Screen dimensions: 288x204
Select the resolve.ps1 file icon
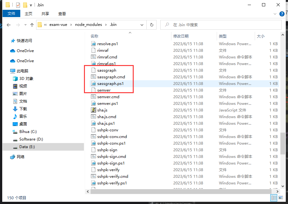(93, 44)
